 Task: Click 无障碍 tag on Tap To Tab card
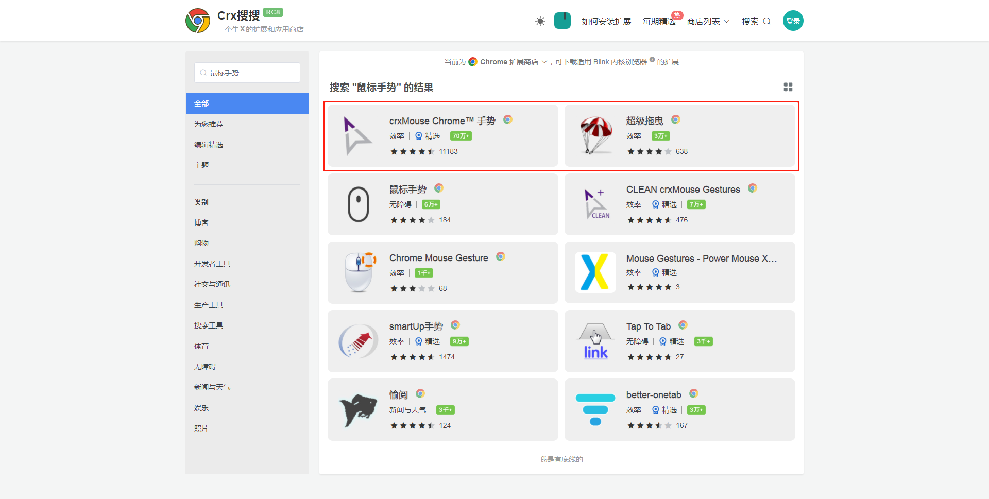pyautogui.click(x=637, y=341)
